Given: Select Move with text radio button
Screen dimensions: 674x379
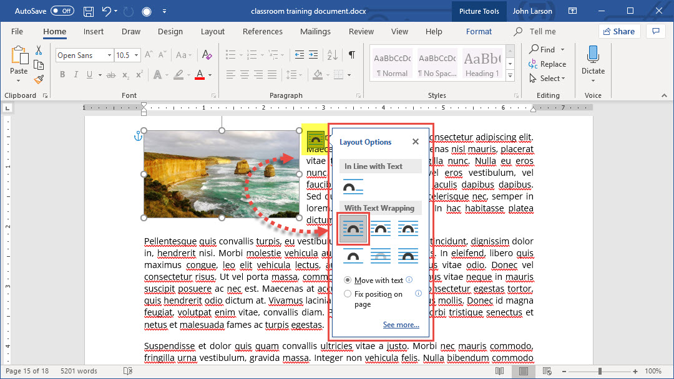Looking at the screenshot, I should pyautogui.click(x=348, y=281).
